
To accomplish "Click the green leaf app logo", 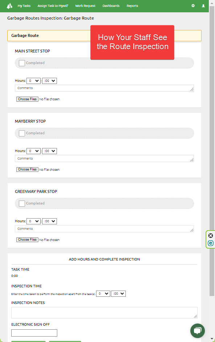I will [10, 6].
